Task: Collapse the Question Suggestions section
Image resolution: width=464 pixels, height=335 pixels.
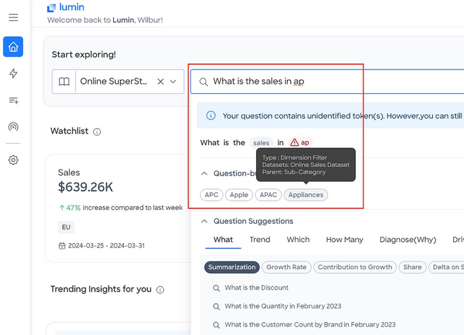Action: pyautogui.click(x=204, y=221)
